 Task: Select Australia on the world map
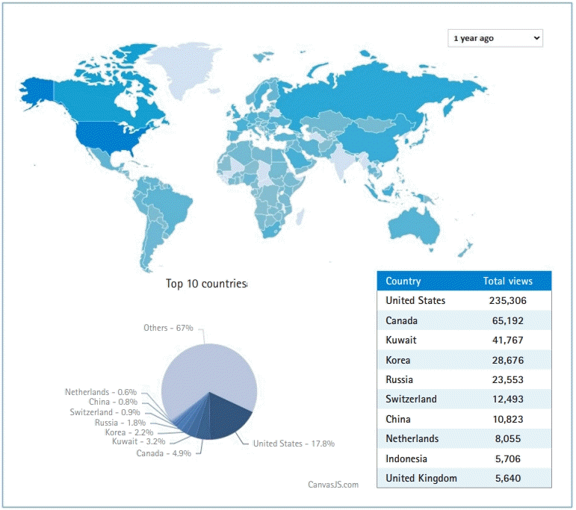tap(414, 225)
